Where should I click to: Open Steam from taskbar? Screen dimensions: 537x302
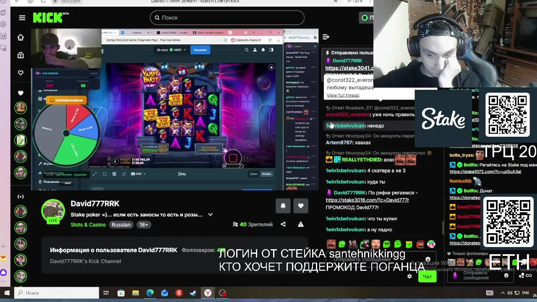click(x=193, y=293)
